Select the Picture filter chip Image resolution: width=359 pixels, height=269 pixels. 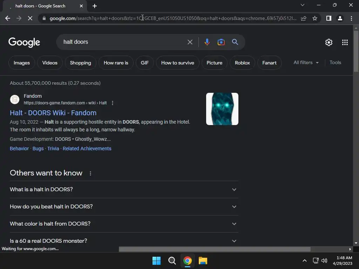tap(214, 63)
